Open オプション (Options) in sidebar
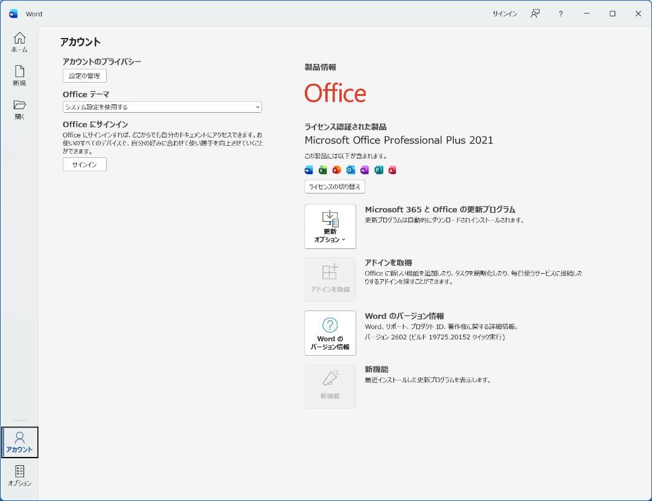Screen dimensions: 652x501 coord(19,476)
